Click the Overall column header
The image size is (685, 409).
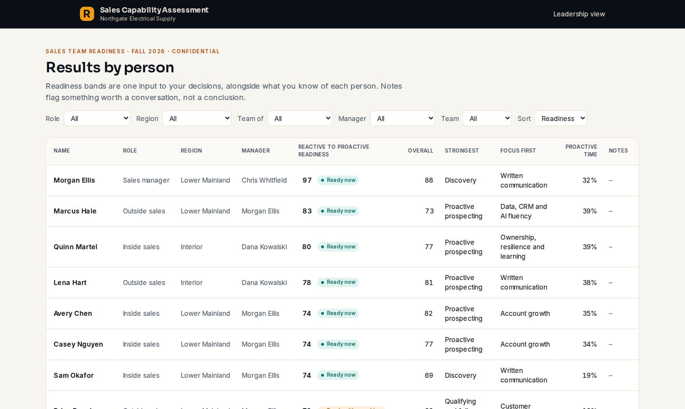pyautogui.click(x=421, y=151)
